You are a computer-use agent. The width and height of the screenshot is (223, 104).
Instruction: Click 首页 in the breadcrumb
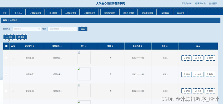click(x=5, y=20)
